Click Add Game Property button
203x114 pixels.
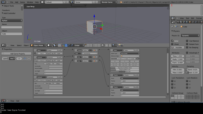pos(16,54)
